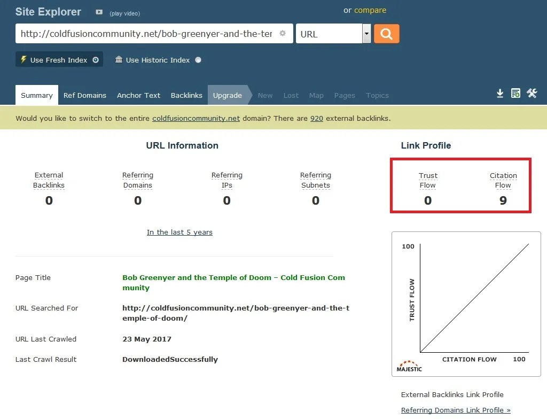Click the URL Searched For value
Screen dimensions: 547x419
[x=236, y=313]
